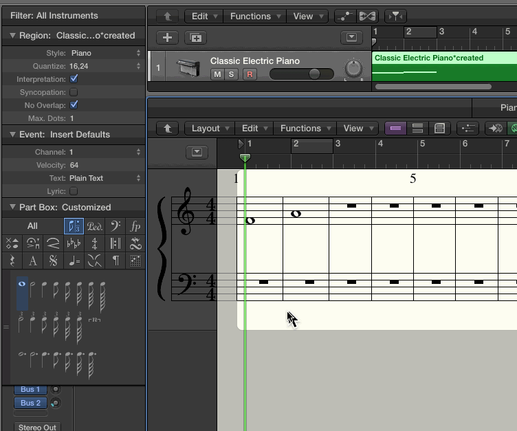
Task: Select the bass clef group in Part Box
Action: coord(115,226)
